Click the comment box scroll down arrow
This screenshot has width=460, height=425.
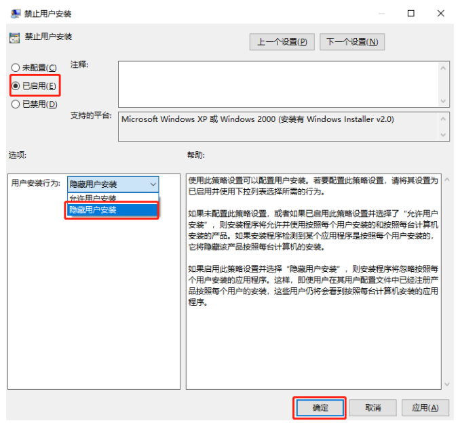coord(443,101)
